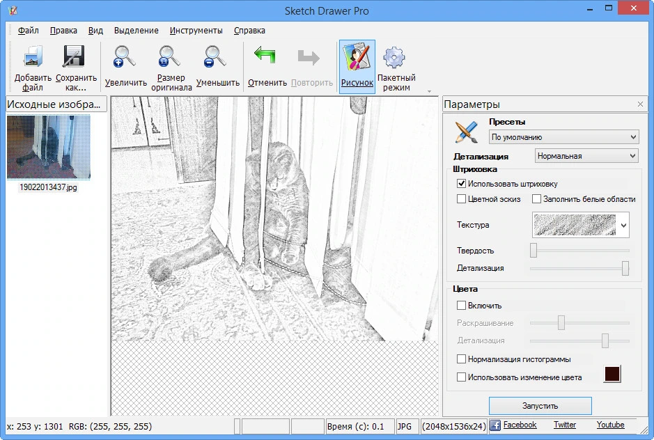654x440 pixels.
Task: Click the toolbar overflow arrow
Action: (x=429, y=91)
